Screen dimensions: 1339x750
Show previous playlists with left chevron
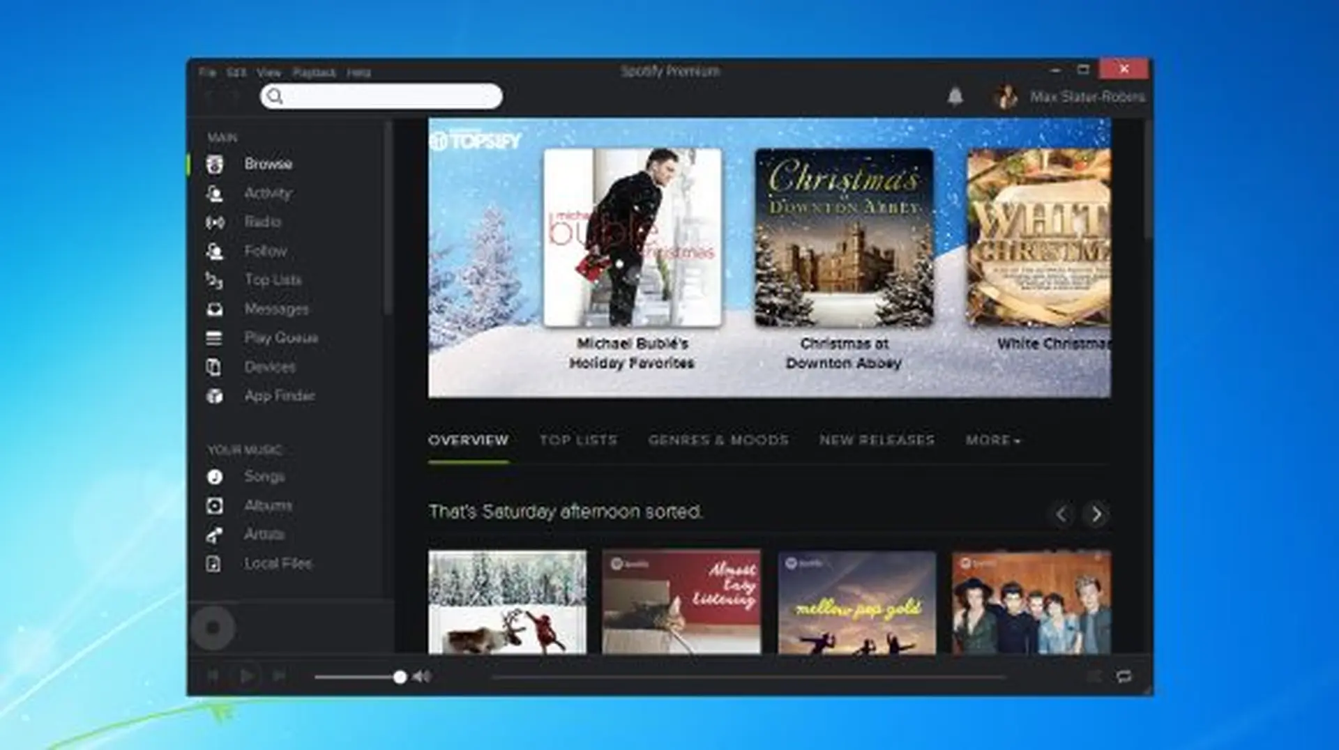point(1061,515)
